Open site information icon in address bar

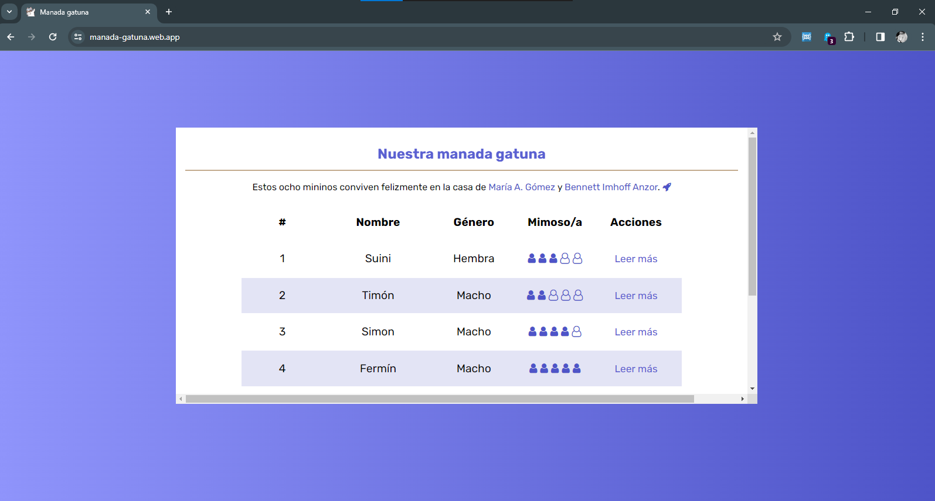pos(78,37)
